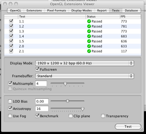Select the FPS value 781
Screen dimensions: 146x134
tap(124, 26)
